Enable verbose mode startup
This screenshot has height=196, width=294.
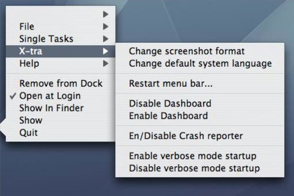(x=192, y=156)
